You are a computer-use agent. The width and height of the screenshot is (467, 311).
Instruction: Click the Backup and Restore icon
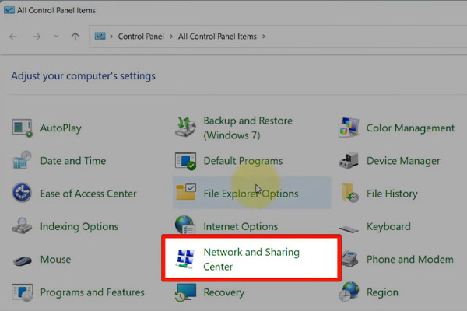[185, 127]
